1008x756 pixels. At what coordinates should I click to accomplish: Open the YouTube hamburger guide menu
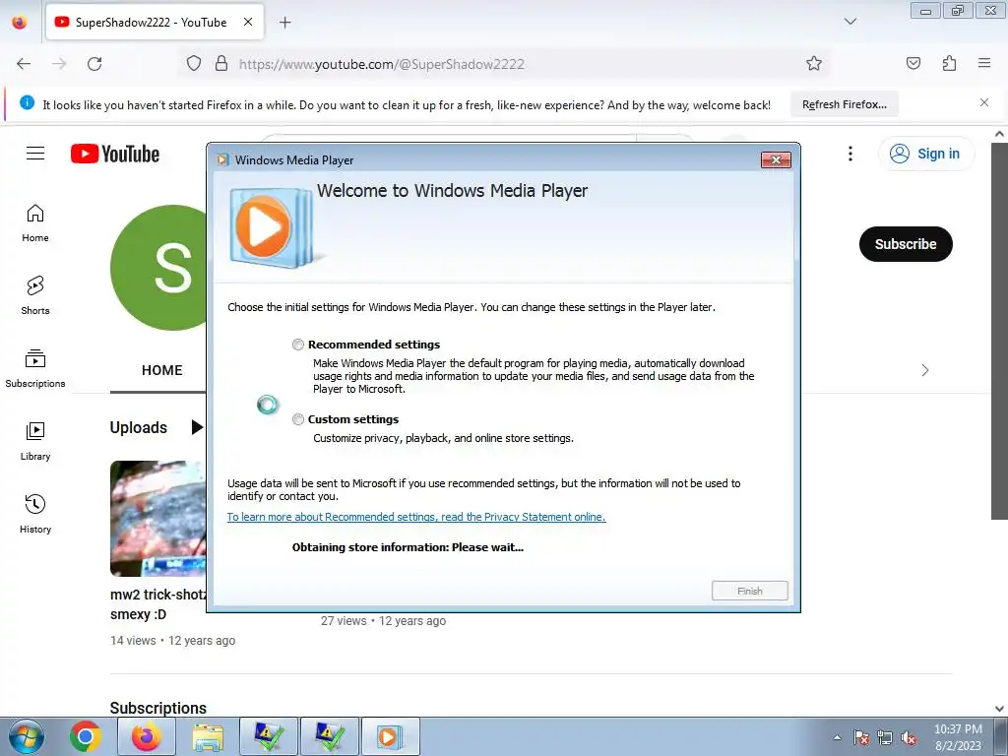click(35, 154)
